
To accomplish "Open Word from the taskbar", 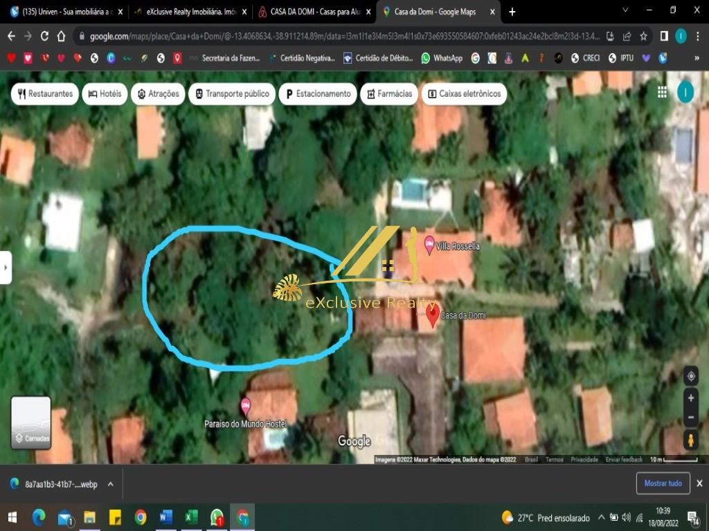I will pyautogui.click(x=166, y=517).
